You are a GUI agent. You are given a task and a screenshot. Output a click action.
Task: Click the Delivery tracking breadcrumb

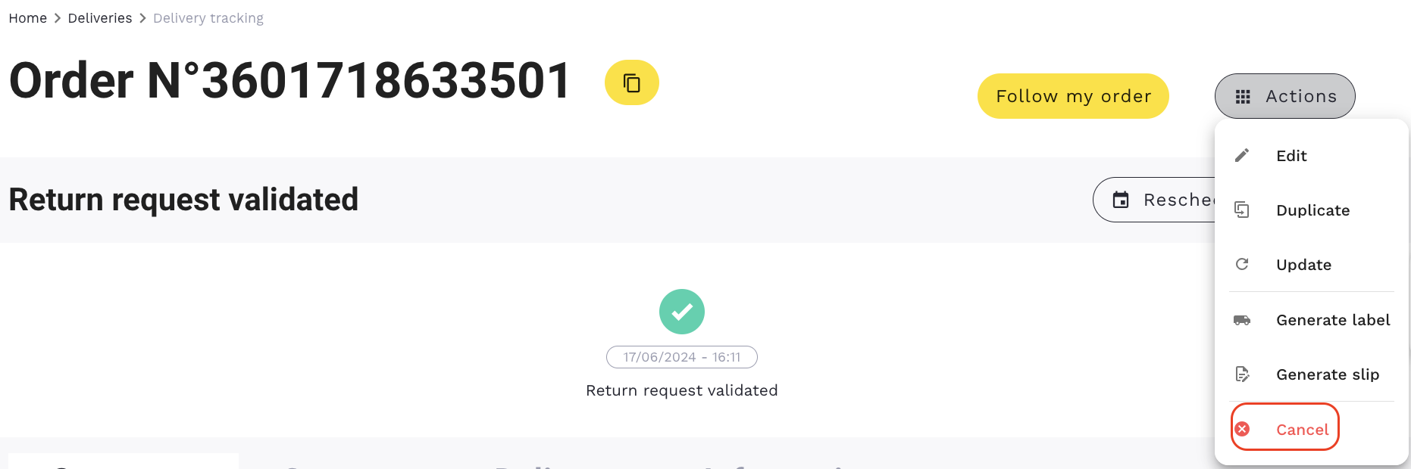pyautogui.click(x=208, y=18)
